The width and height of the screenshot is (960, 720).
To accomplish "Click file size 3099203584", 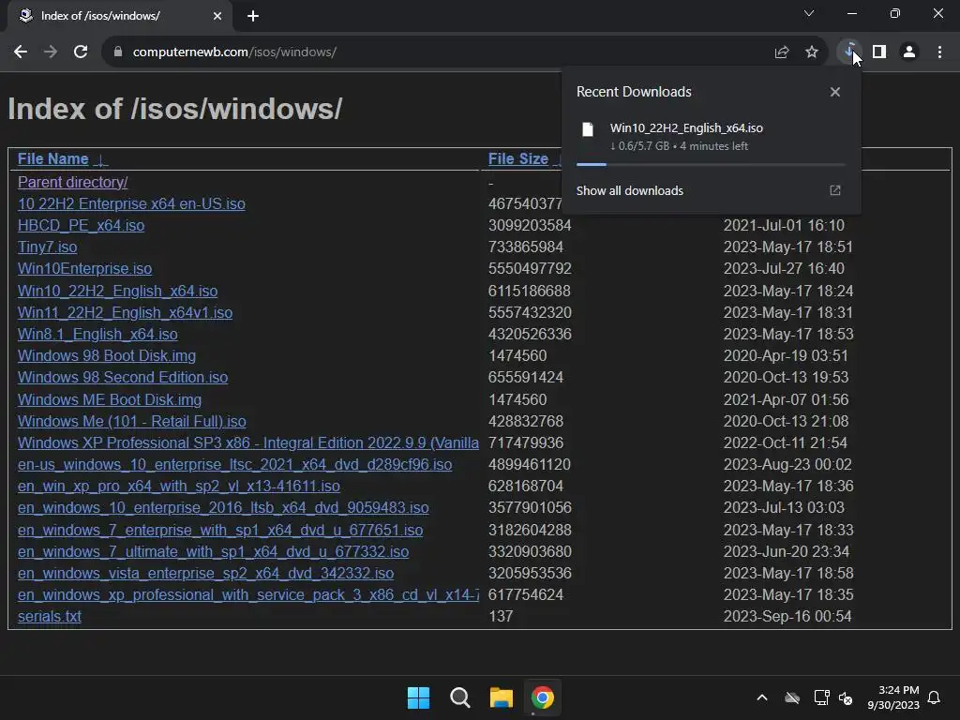I will [530, 225].
